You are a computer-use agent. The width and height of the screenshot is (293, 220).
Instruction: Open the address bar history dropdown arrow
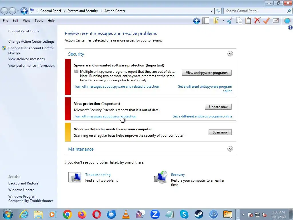(x=211, y=11)
